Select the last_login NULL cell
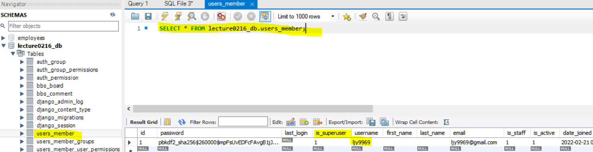Viewport: 593px width, 152px height. [296, 142]
